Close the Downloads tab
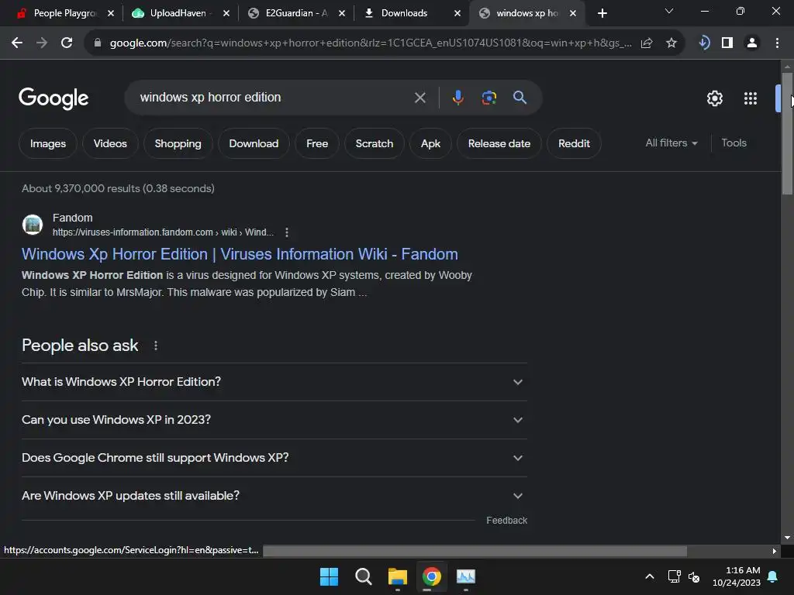 [x=457, y=13]
